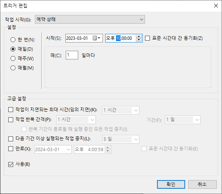Close the 트리거 편집 dialog
Viewport: 222px width, 194px height.
coord(216,6)
